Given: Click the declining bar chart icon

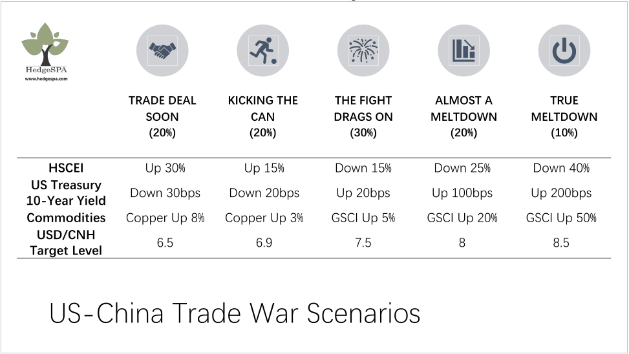Looking at the screenshot, I should [464, 50].
